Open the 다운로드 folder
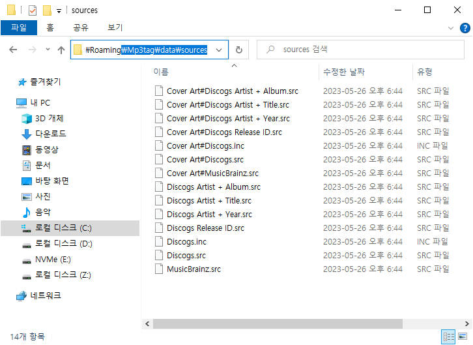The width and height of the screenshot is (473, 345). (51, 134)
